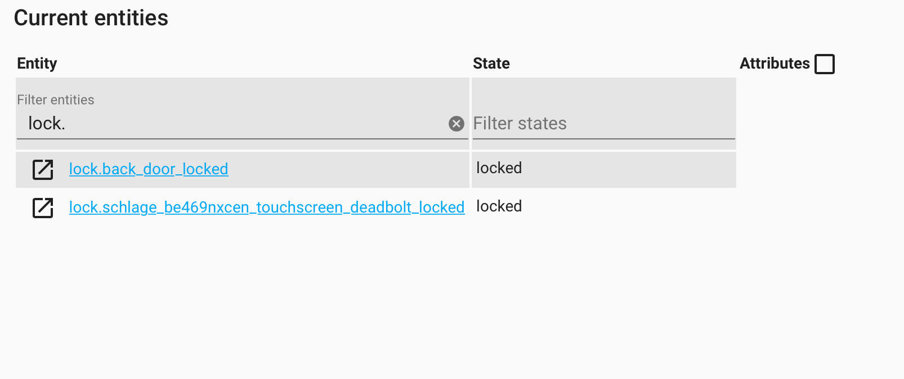
Task: Clear the entity filter text
Action: pyautogui.click(x=457, y=124)
